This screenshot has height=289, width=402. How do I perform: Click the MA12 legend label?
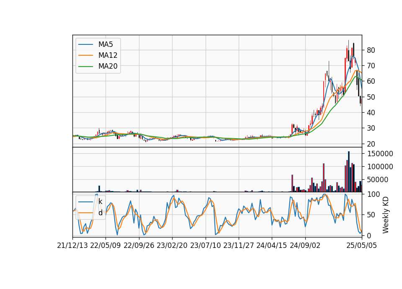(x=108, y=55)
